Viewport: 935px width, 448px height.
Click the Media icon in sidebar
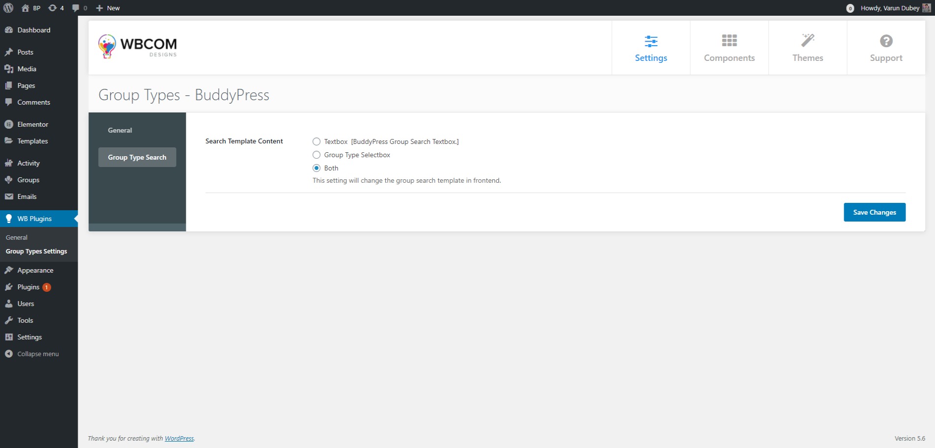point(9,69)
